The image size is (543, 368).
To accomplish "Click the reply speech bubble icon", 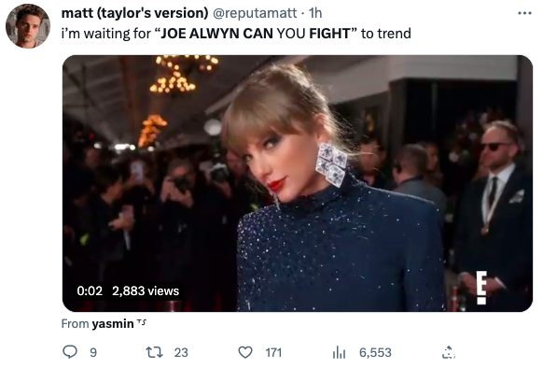I will pos(70,352).
